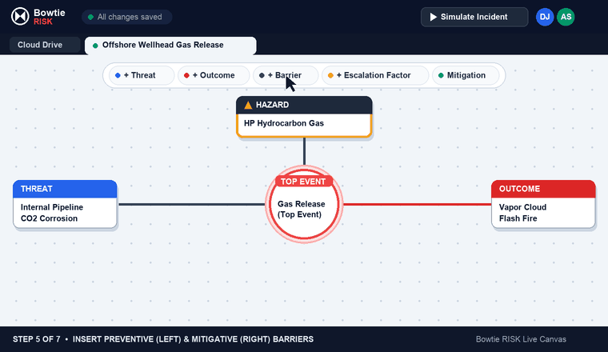Click the Bowtie RISK logo icon
The height and width of the screenshot is (352, 608).
pos(20,17)
